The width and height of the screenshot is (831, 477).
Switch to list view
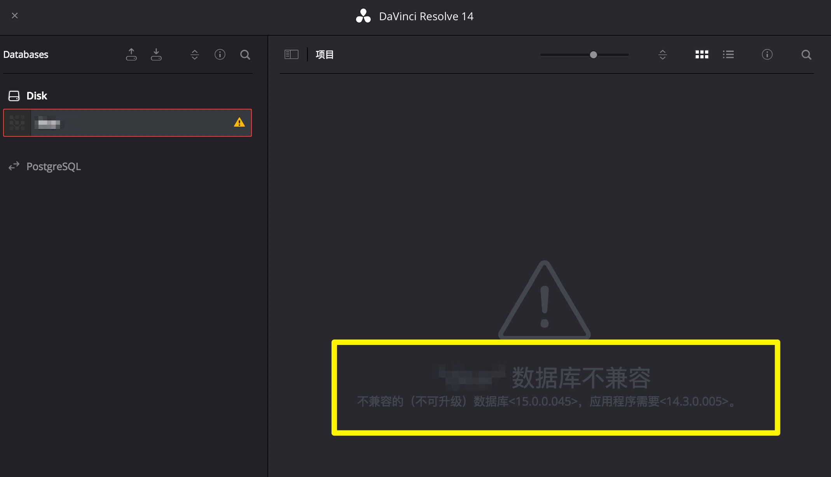click(x=728, y=54)
